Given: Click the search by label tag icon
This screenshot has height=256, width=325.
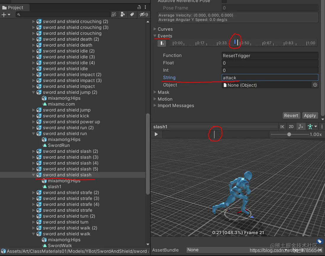Looking at the screenshot, I should tap(132, 14).
